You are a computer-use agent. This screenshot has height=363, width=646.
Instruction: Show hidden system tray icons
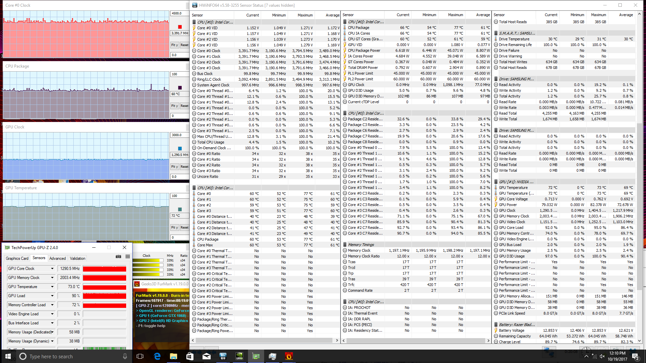(x=586, y=356)
